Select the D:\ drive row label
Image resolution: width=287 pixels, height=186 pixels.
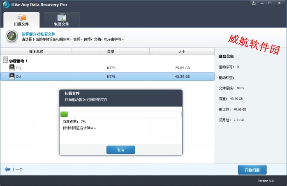[19, 77]
